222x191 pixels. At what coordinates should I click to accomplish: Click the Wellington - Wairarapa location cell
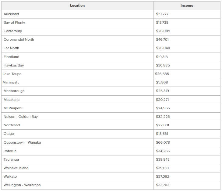pyautogui.click(x=22, y=185)
